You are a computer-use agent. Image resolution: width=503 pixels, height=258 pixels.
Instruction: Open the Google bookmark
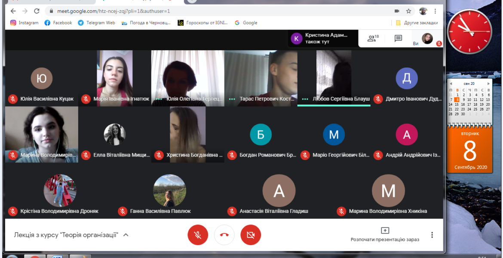(246, 23)
